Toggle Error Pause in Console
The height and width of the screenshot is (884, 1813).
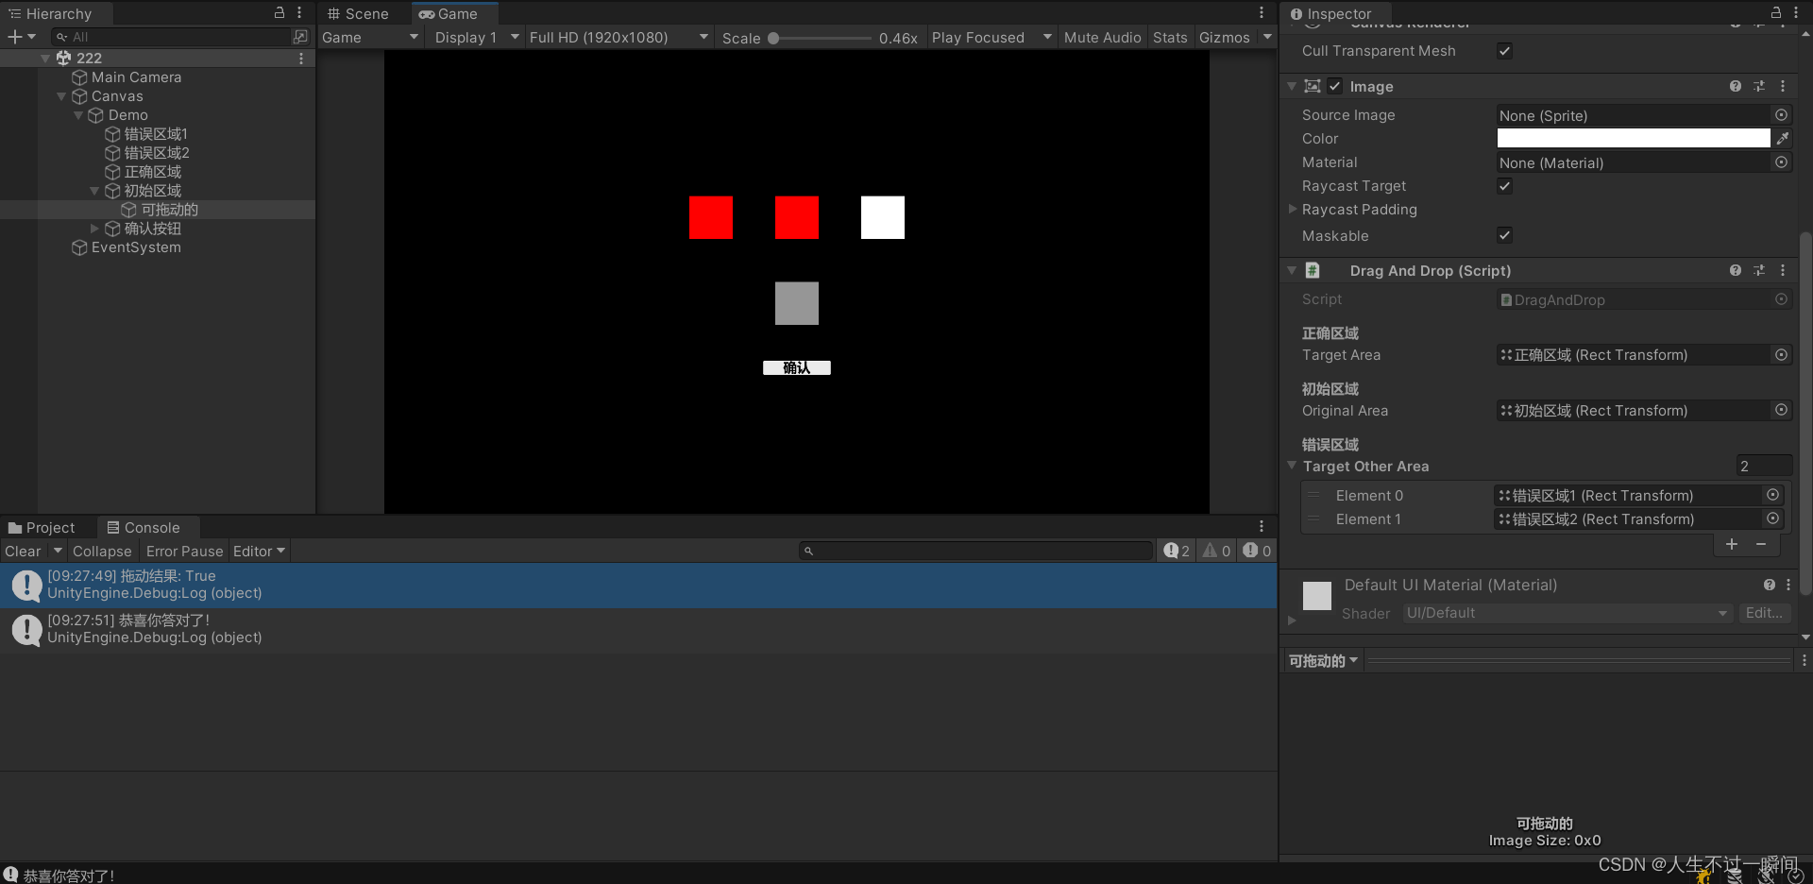(x=185, y=551)
